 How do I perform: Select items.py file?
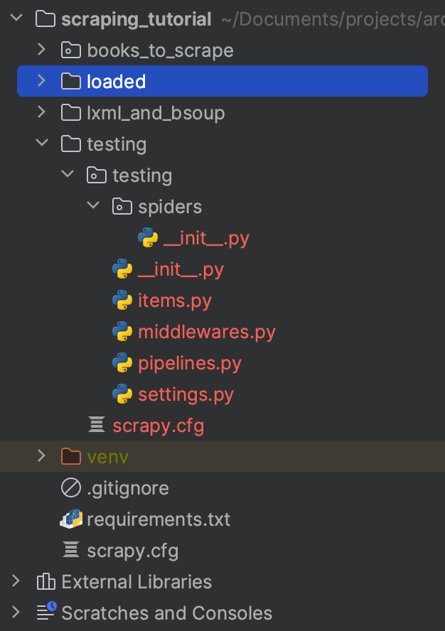(175, 301)
